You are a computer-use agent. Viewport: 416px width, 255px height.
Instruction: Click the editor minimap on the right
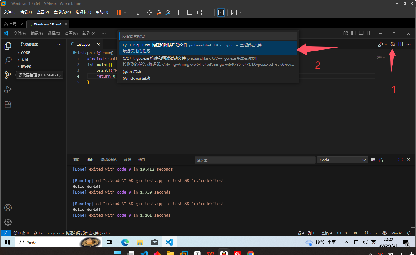tap(381, 58)
